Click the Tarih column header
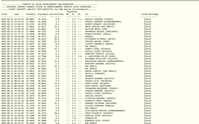Viewport: 199px width, 124px height. click(4, 14)
